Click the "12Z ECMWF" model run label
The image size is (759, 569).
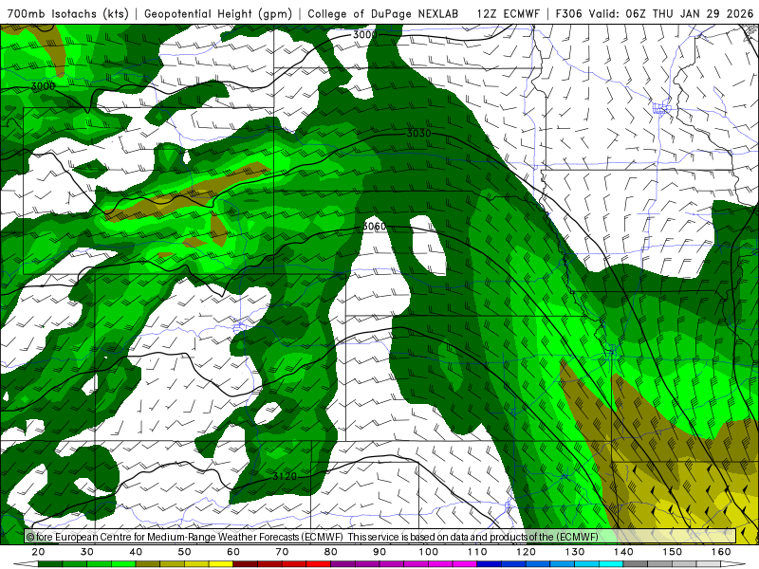click(x=509, y=13)
